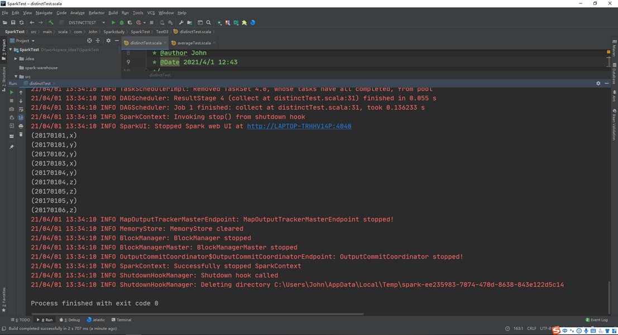Toggle pin tab in Run panel
The height and width of the screenshot is (335, 618).
click(11, 147)
